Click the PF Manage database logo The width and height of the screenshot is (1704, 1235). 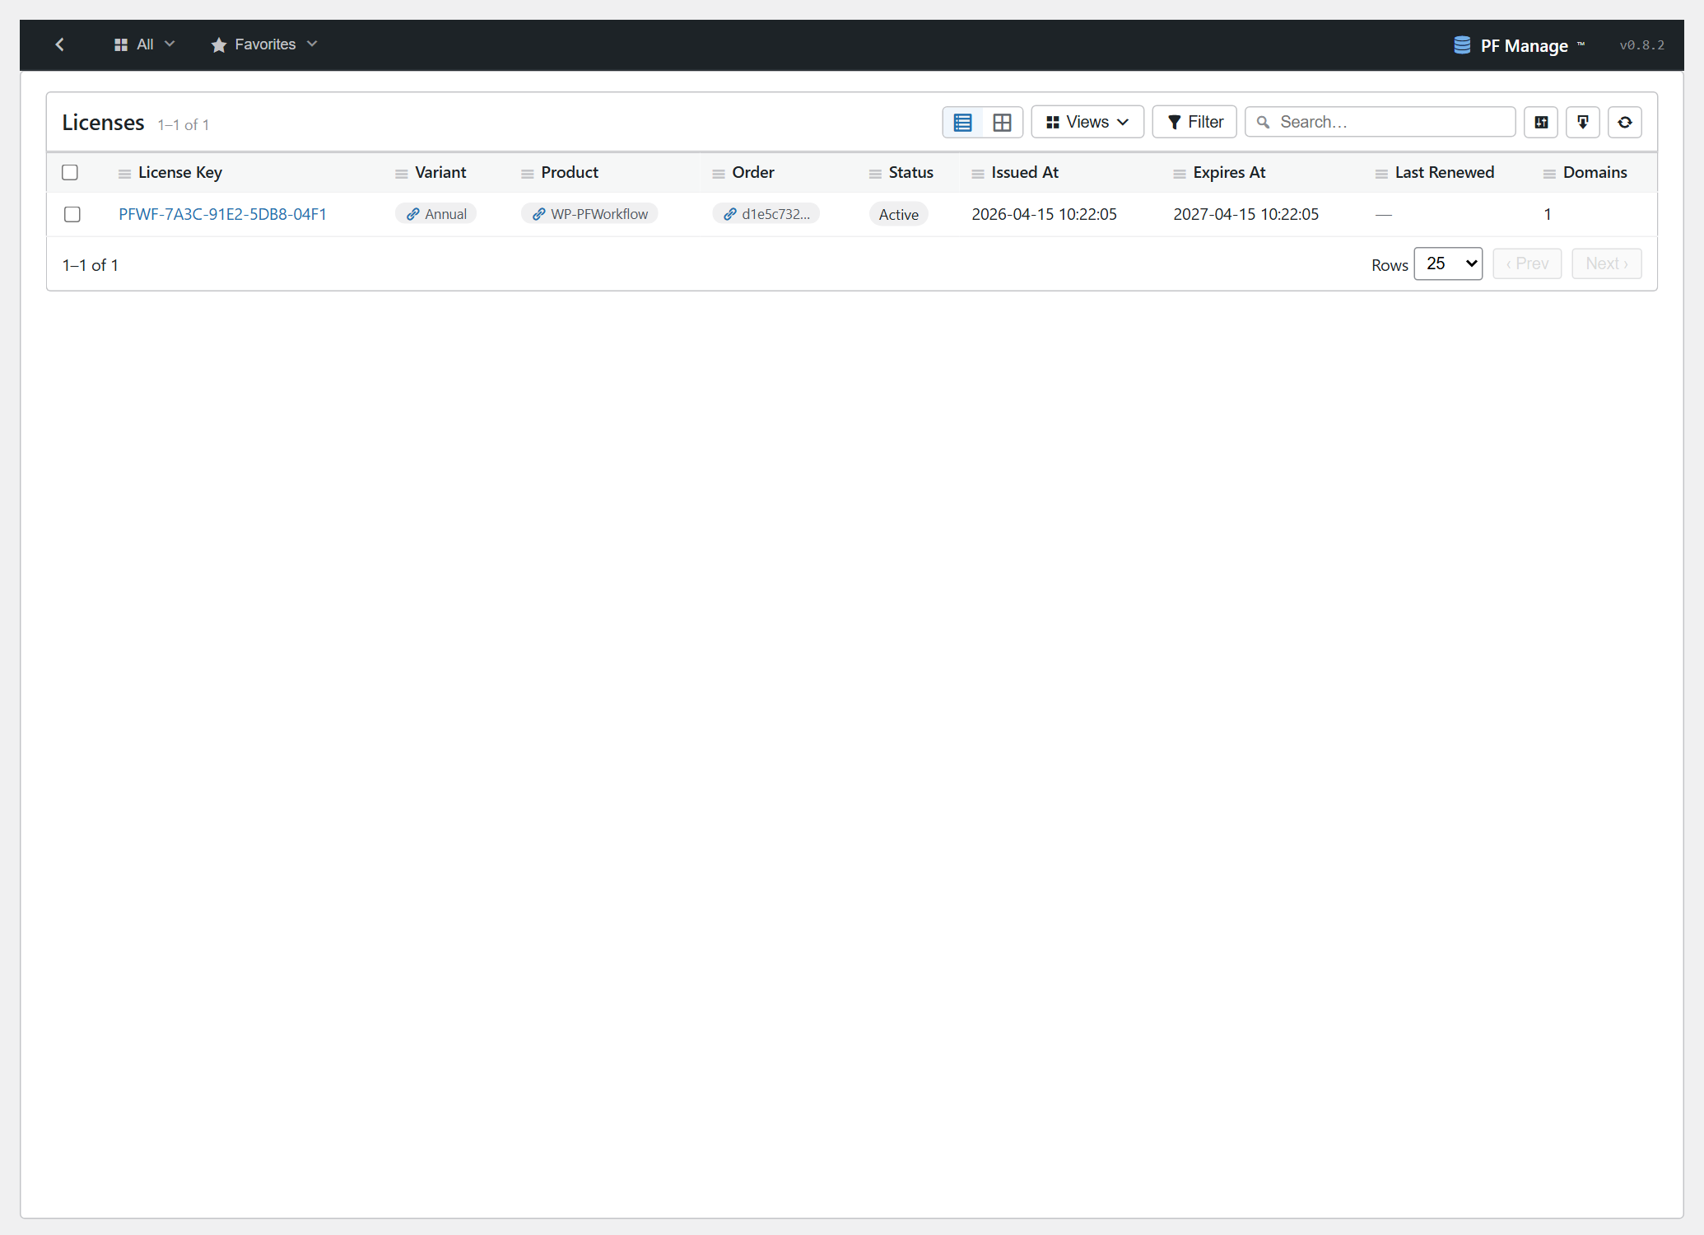1462,45
